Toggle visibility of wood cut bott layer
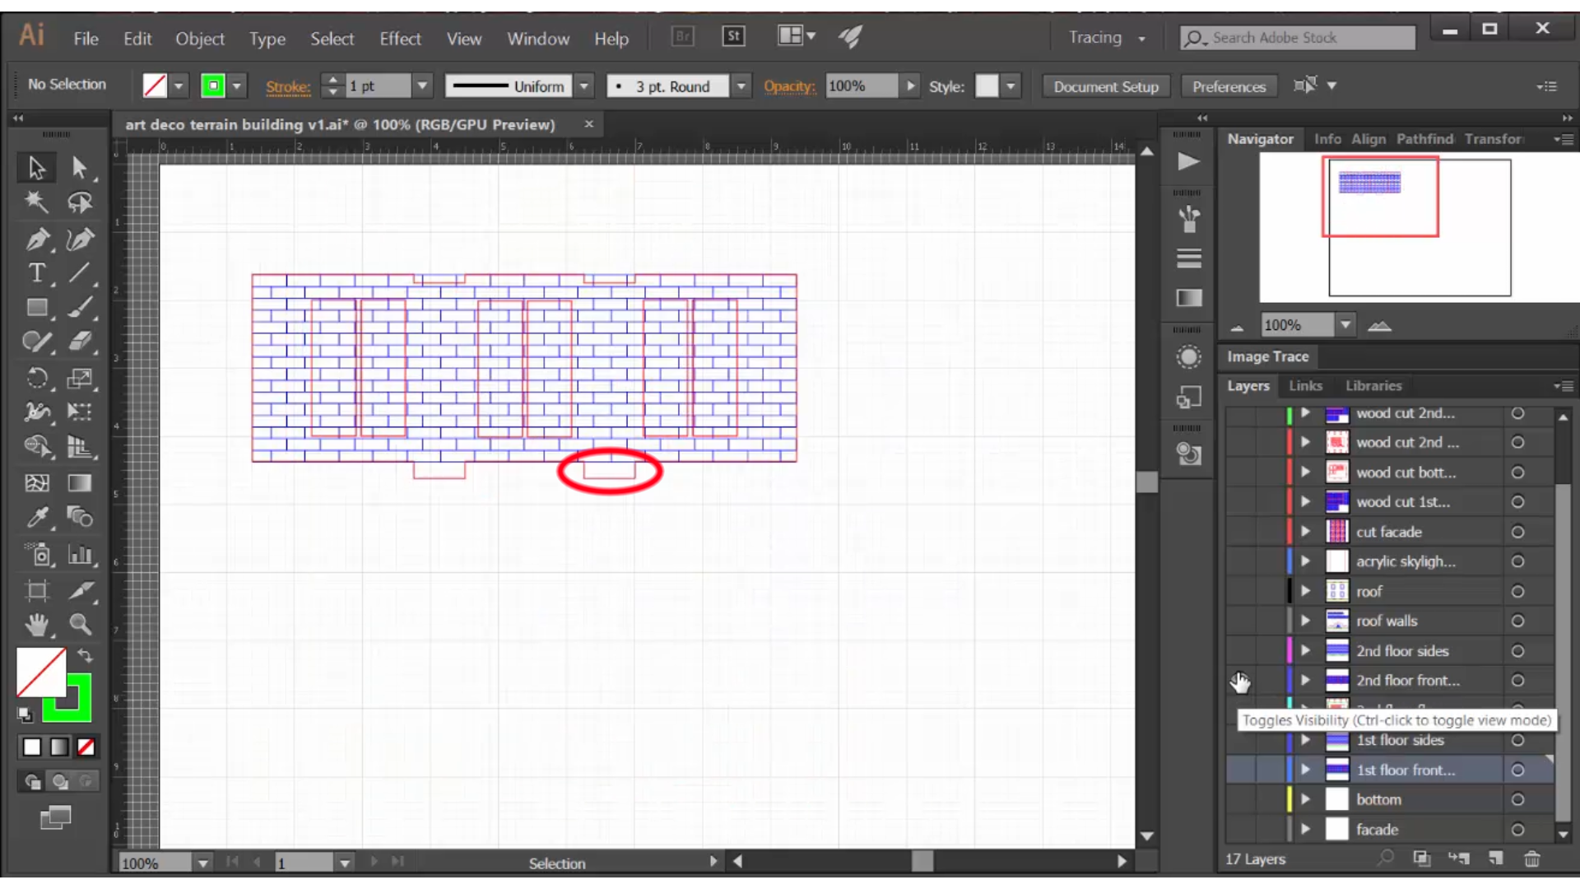Screen dimensions: 1580x889 tap(1240, 472)
